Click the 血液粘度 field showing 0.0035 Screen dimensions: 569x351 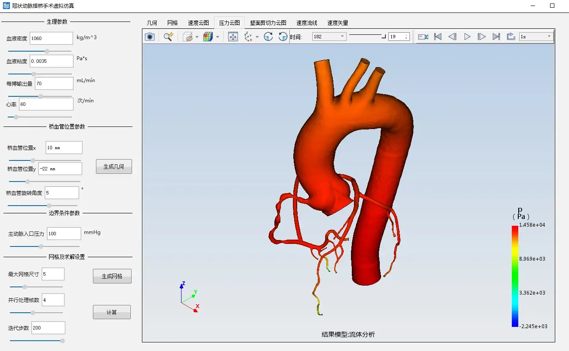point(51,61)
